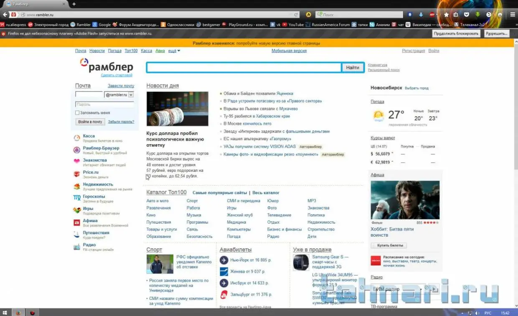Click the Firefox icon in the taskbar
Image resolution: width=518 pixels, height=316 pixels.
click(x=18, y=312)
